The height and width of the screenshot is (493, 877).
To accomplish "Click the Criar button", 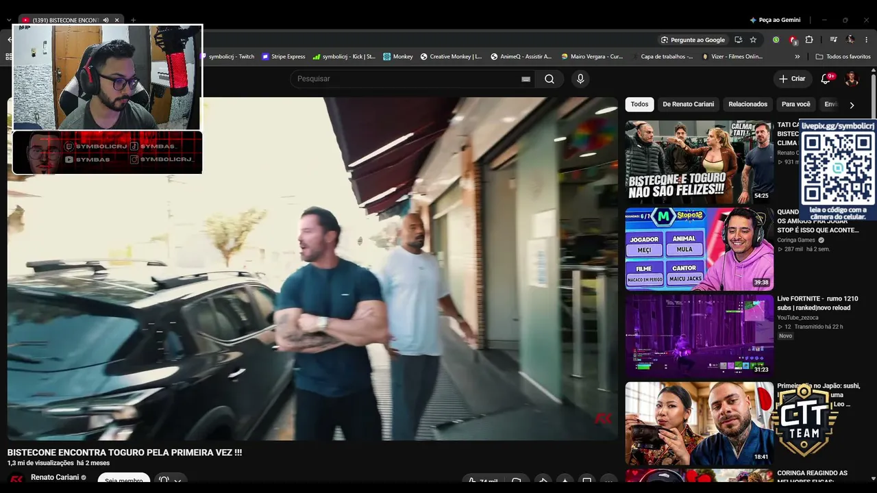I will [792, 79].
